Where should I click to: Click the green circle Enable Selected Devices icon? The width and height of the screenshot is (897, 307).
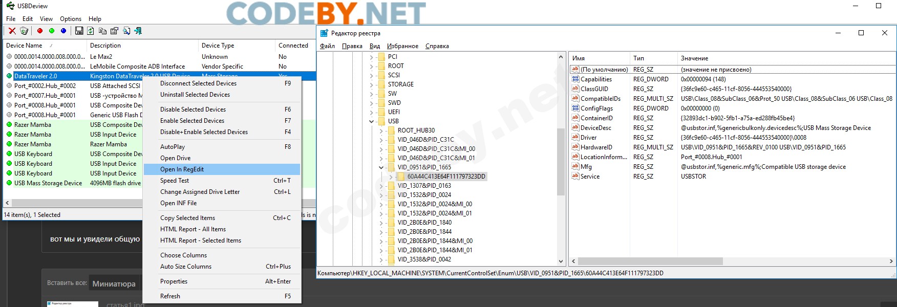52,31
